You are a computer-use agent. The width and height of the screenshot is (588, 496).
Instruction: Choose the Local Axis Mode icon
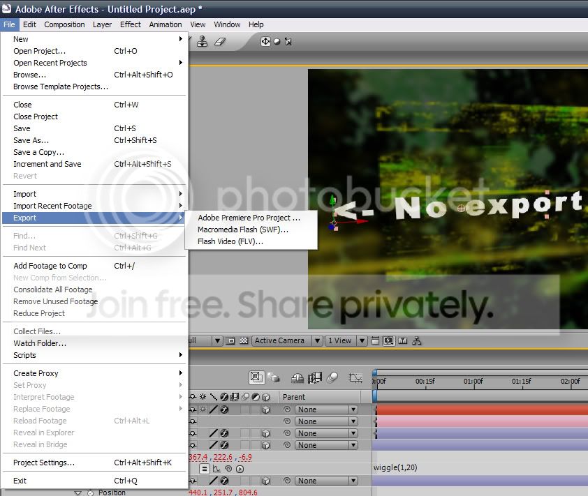tap(265, 41)
